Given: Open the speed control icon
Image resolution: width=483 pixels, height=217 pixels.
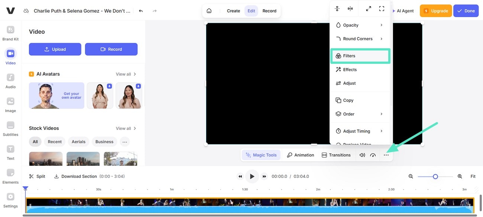Looking at the screenshot, I should [x=373, y=155].
